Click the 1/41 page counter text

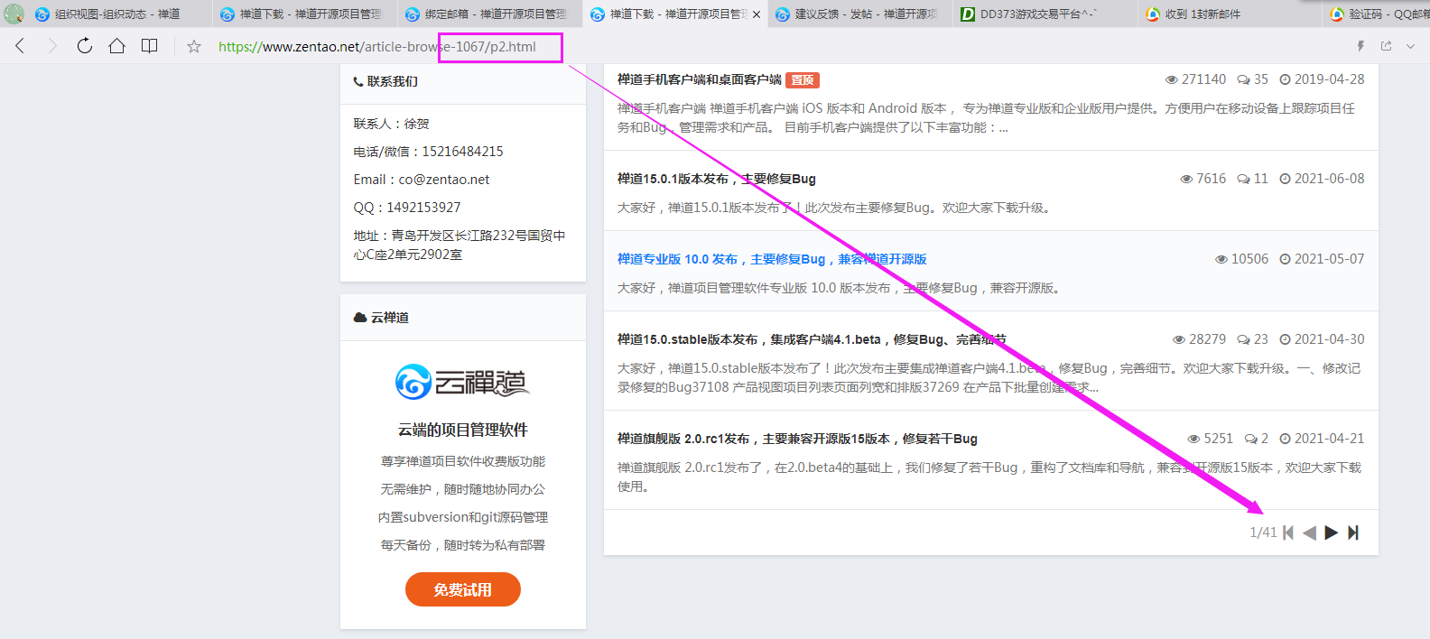[x=1263, y=532]
